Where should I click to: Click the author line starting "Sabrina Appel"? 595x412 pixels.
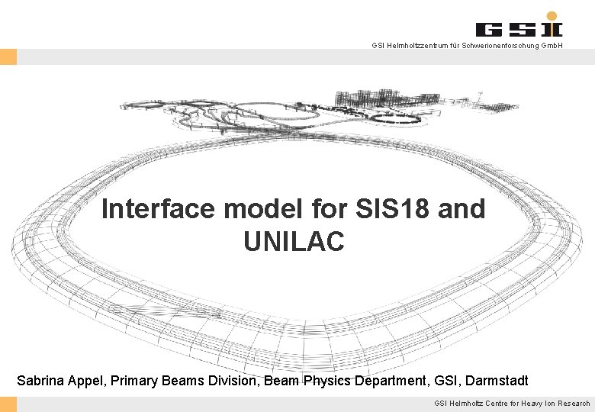point(272,380)
